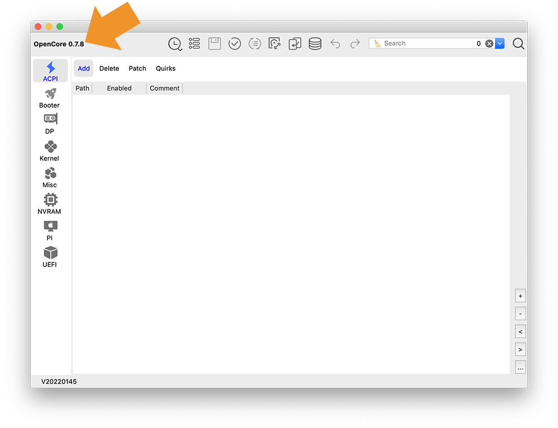Image resolution: width=558 pixels, height=428 pixels.
Task: Click the undo arrow icon
Action: (x=335, y=43)
